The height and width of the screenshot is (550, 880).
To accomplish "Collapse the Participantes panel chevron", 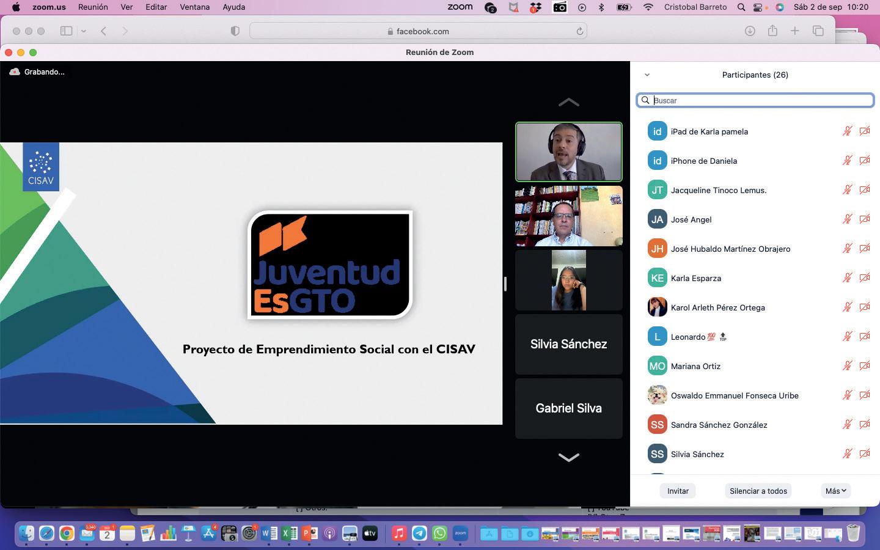I will 647,75.
